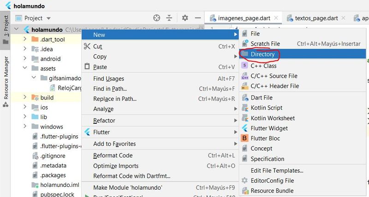
Task: Switch to textos_page.dart tab
Action: pos(316,18)
